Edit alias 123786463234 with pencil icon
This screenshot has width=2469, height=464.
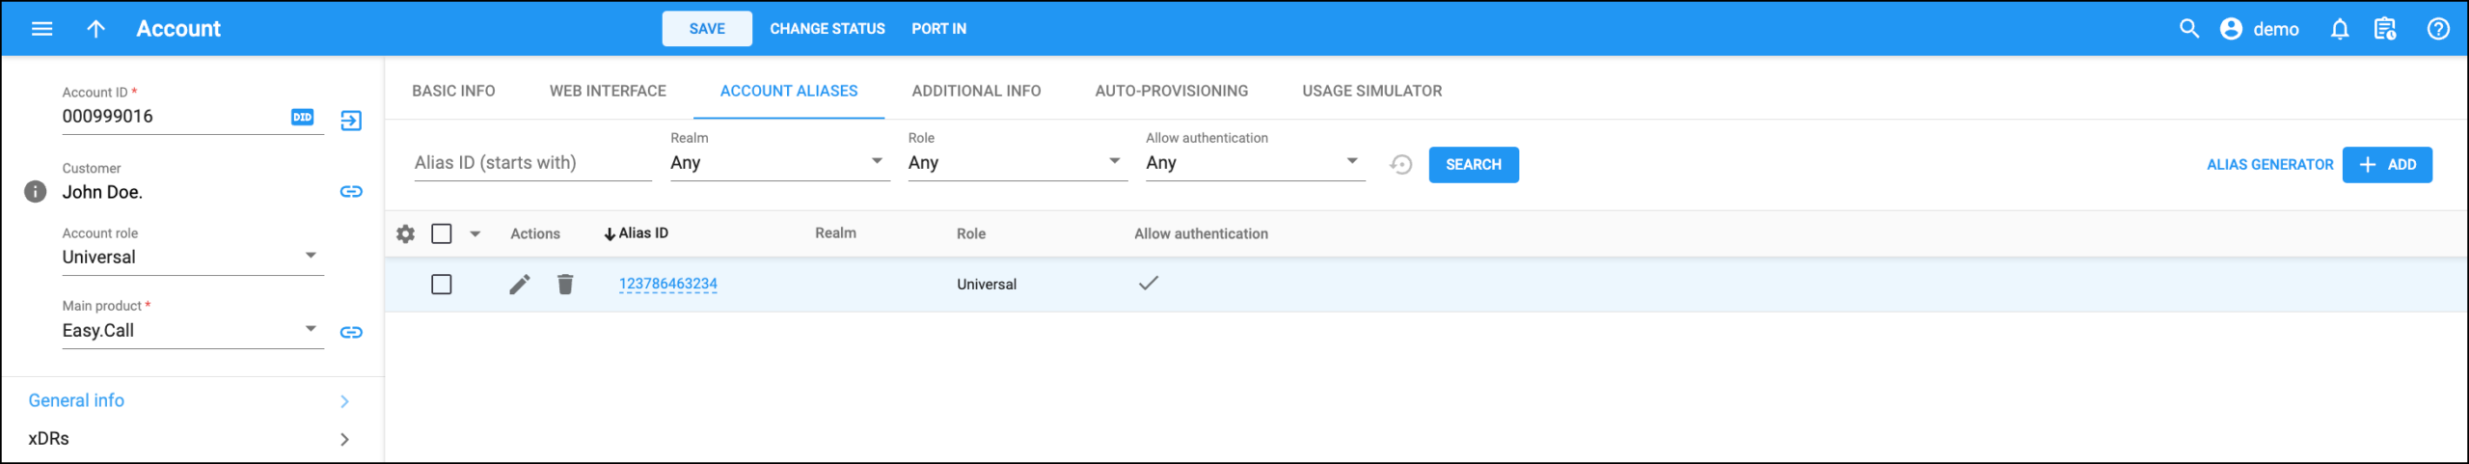pyautogui.click(x=520, y=284)
